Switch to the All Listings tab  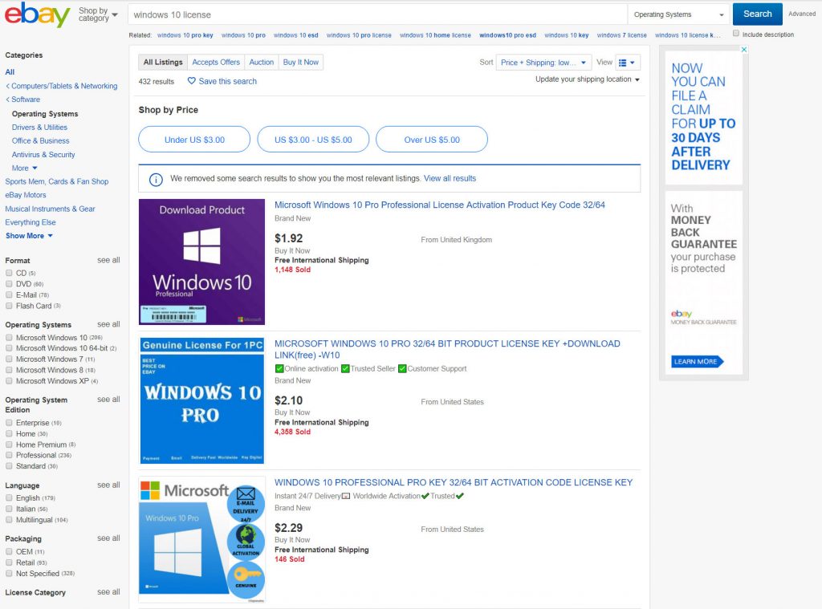163,63
